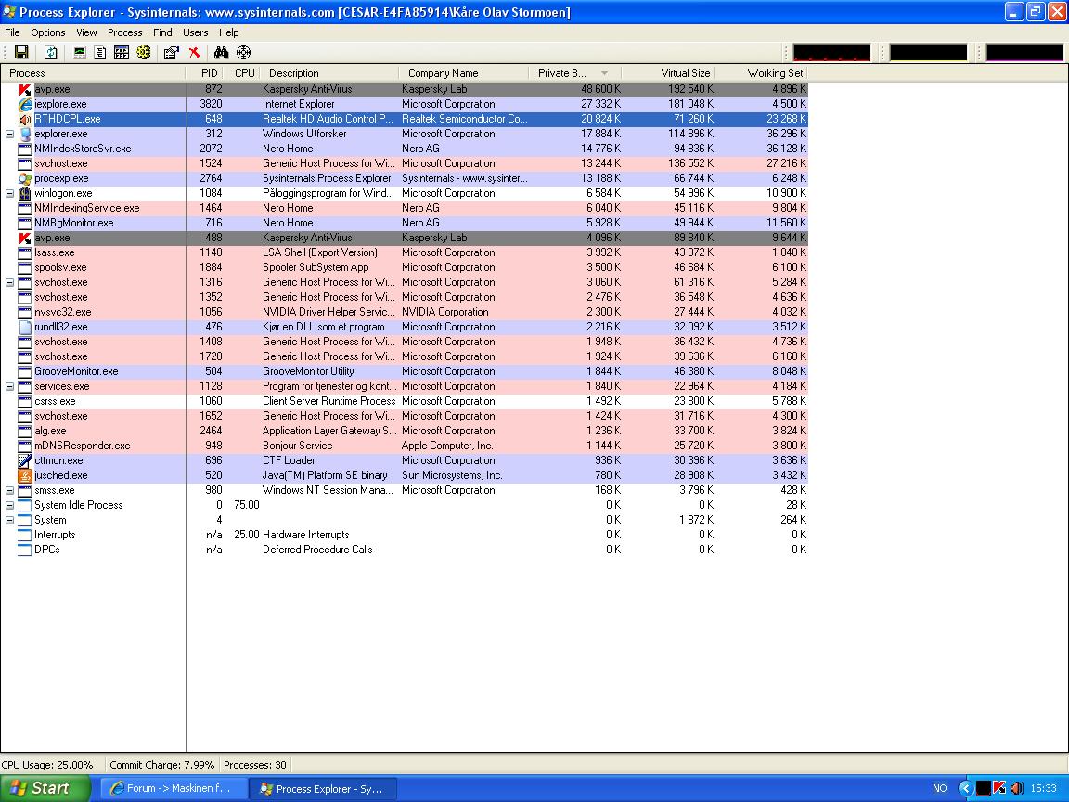Click the black Process Explorer tray icon

tap(983, 788)
